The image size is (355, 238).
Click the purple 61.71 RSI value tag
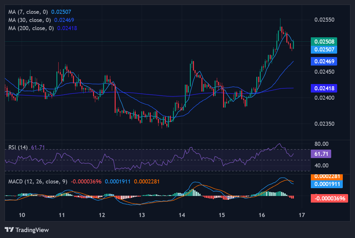tap(321, 154)
